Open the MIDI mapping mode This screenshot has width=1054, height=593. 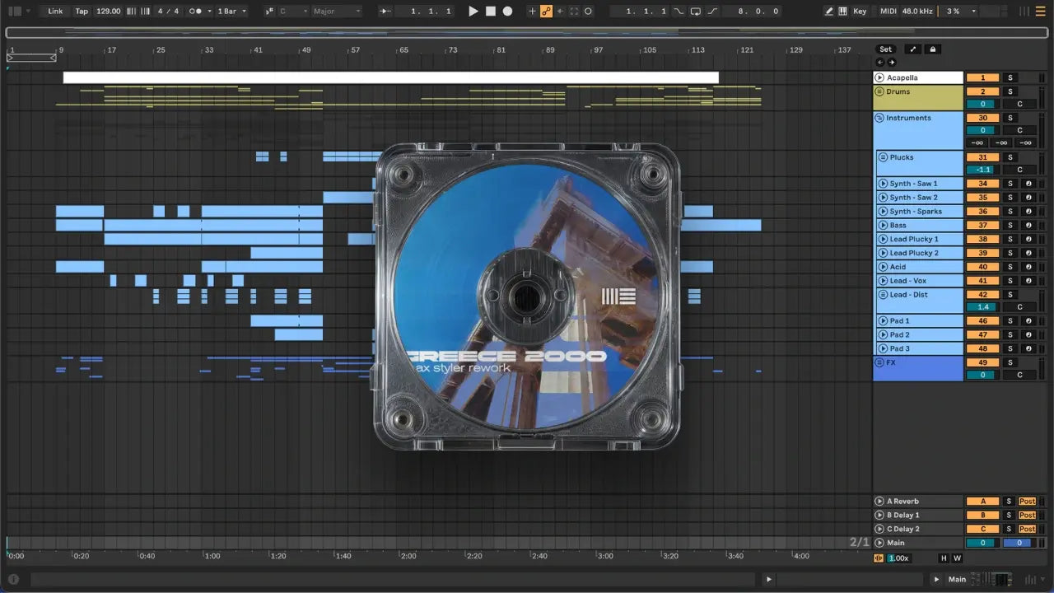(888, 12)
